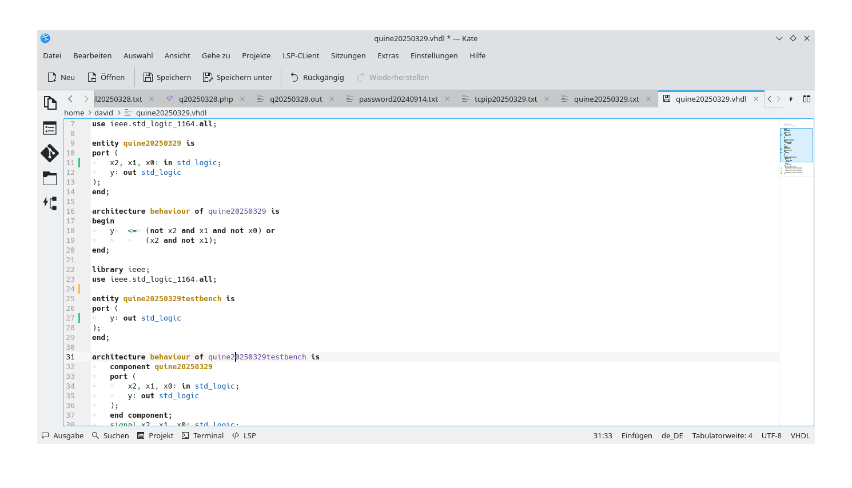Create a new document with Neu
This screenshot has height=488, width=852.
tap(61, 77)
